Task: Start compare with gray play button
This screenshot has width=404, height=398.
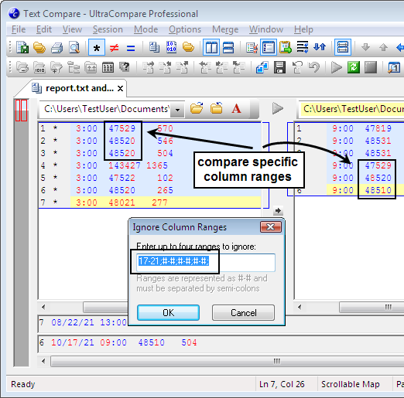Action: [337, 67]
